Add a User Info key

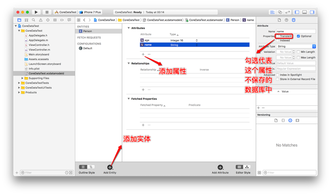click(x=259, y=108)
